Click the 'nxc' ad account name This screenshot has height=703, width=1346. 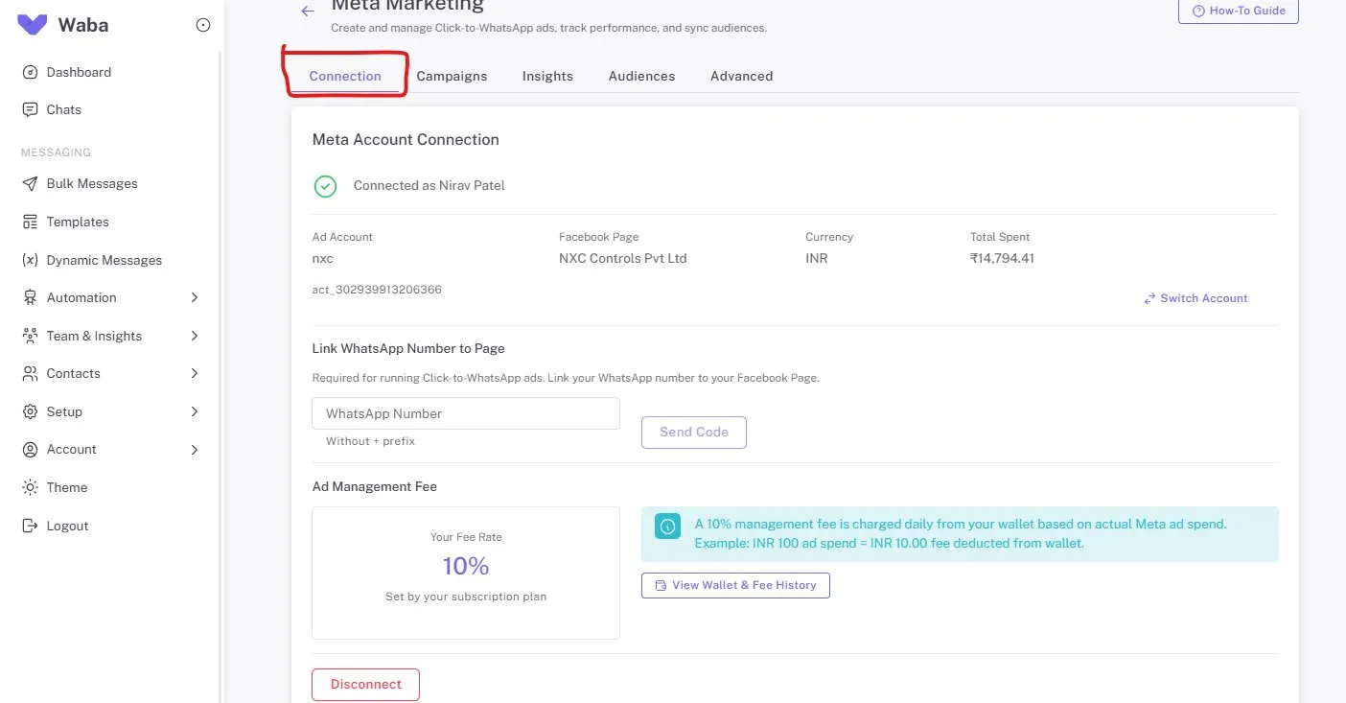[323, 258]
